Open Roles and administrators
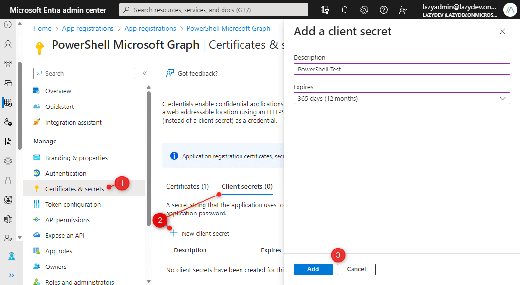 pos(79,282)
